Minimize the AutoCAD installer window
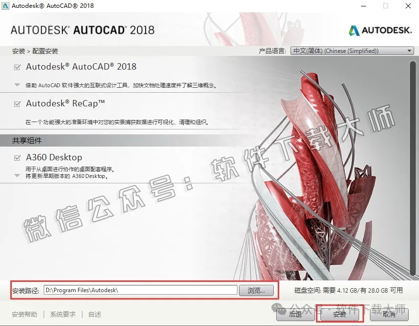 [x=363, y=6]
